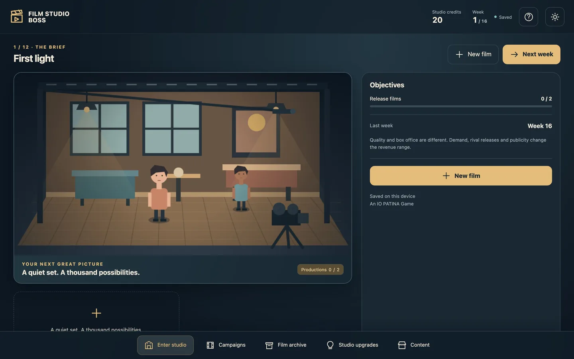574x359 pixels.
Task: Switch to the Campaigns tab
Action: click(x=226, y=345)
